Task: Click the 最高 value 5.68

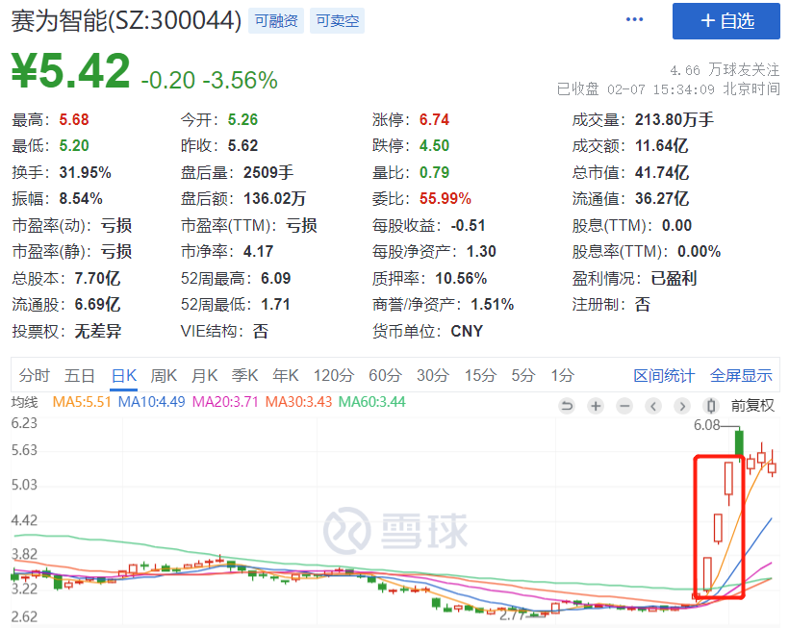Action: click(x=74, y=119)
